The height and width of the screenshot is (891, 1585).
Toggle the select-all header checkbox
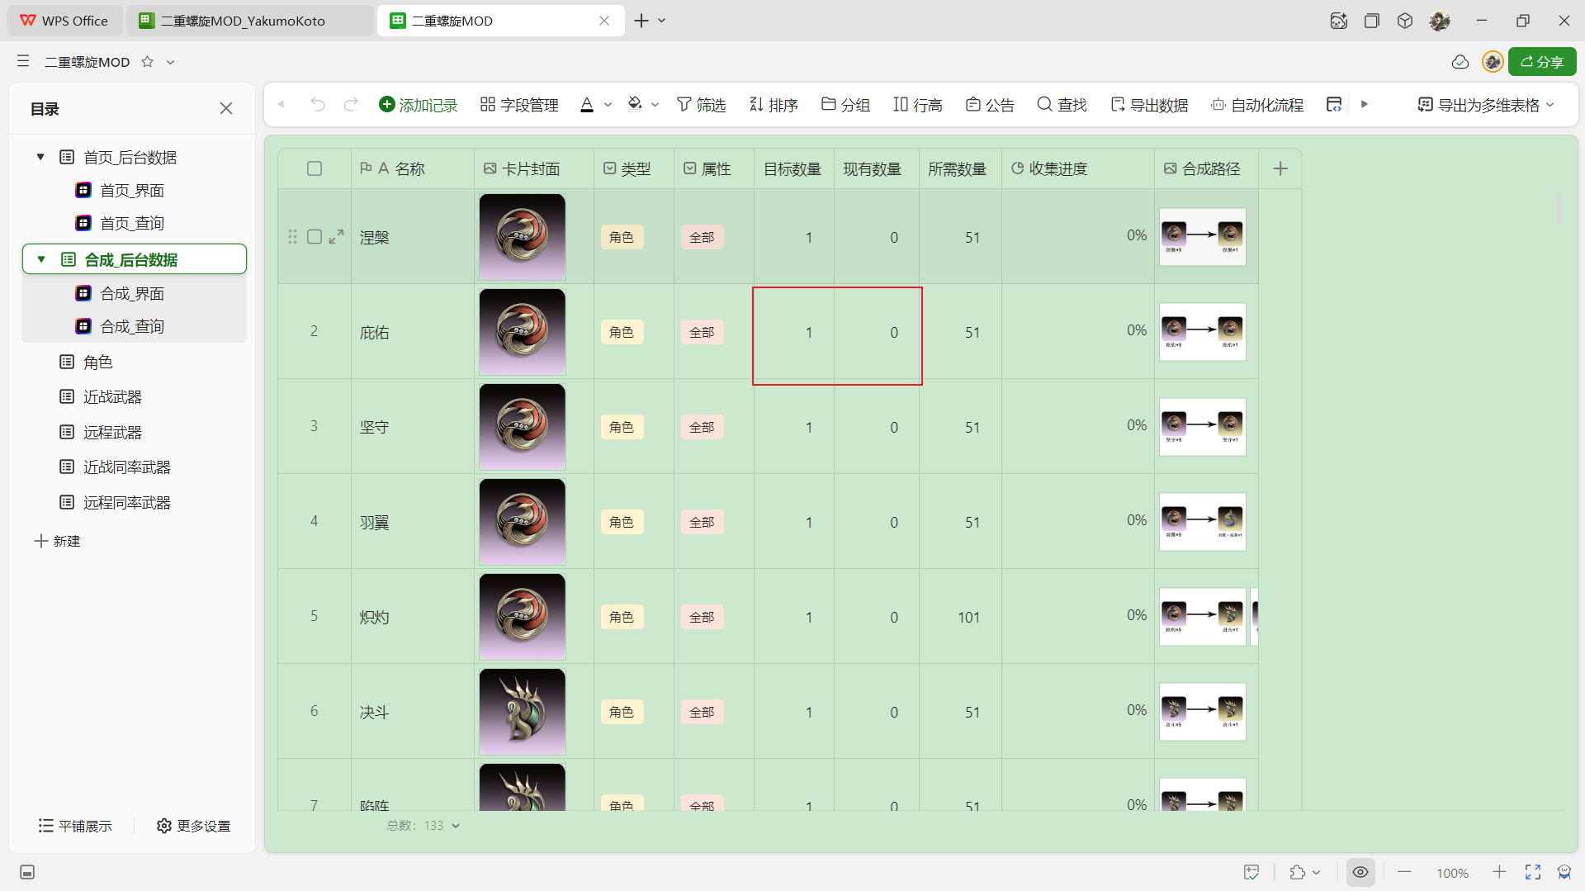click(315, 168)
